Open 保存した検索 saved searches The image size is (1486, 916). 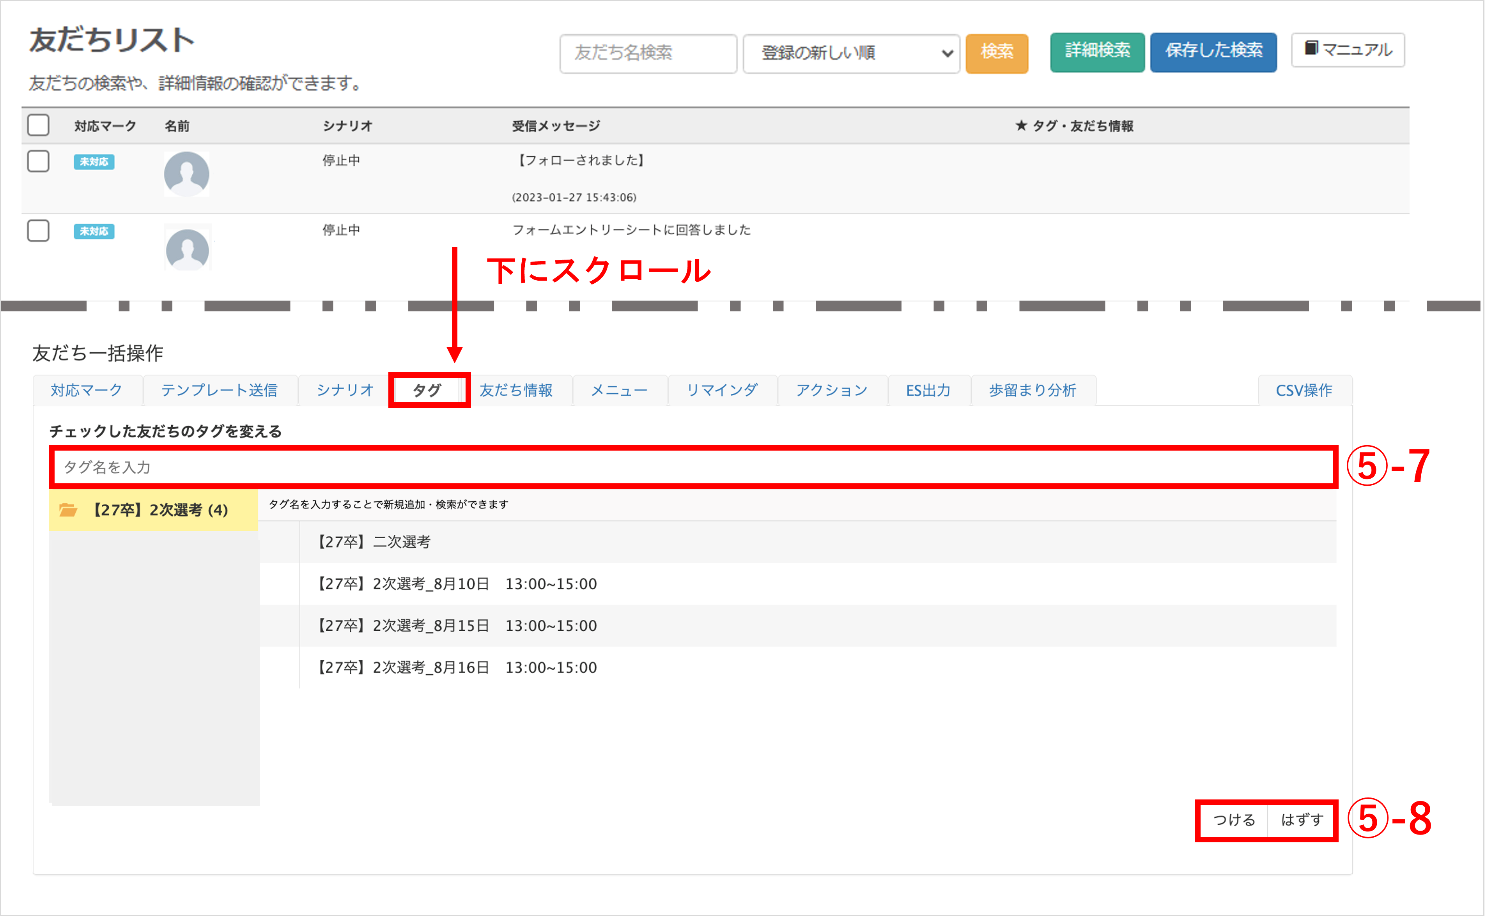tap(1214, 52)
